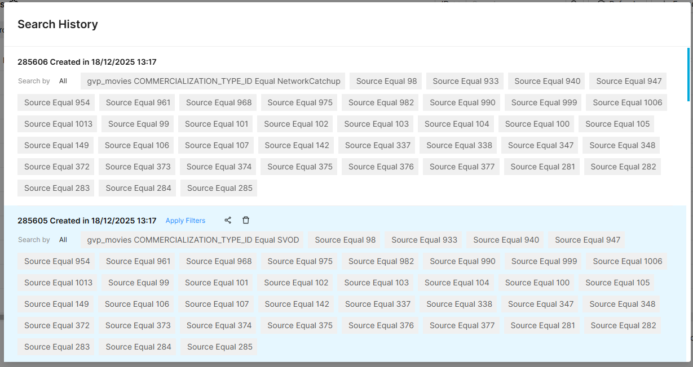Image resolution: width=693 pixels, height=367 pixels.
Task: Select Source Equal 283 chip in entry 285605
Action: 56,347
